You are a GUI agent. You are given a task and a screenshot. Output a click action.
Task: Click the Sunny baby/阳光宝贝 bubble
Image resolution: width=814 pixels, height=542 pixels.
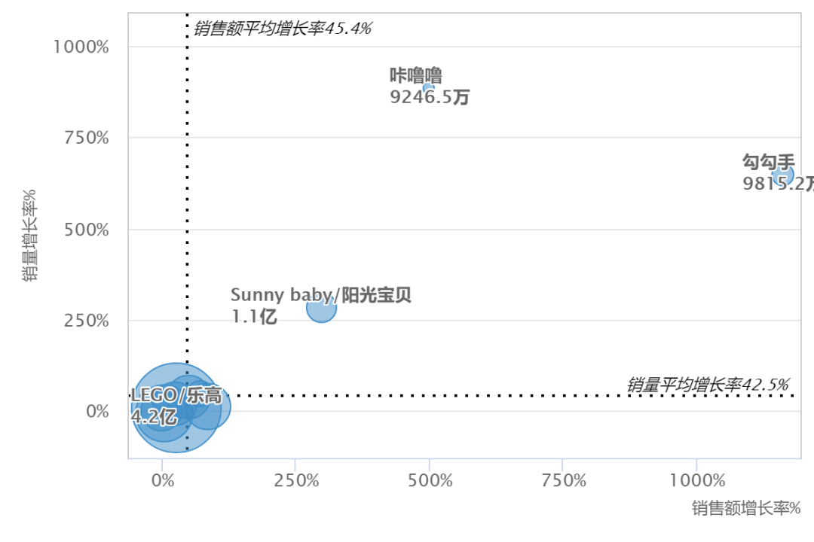click(321, 307)
